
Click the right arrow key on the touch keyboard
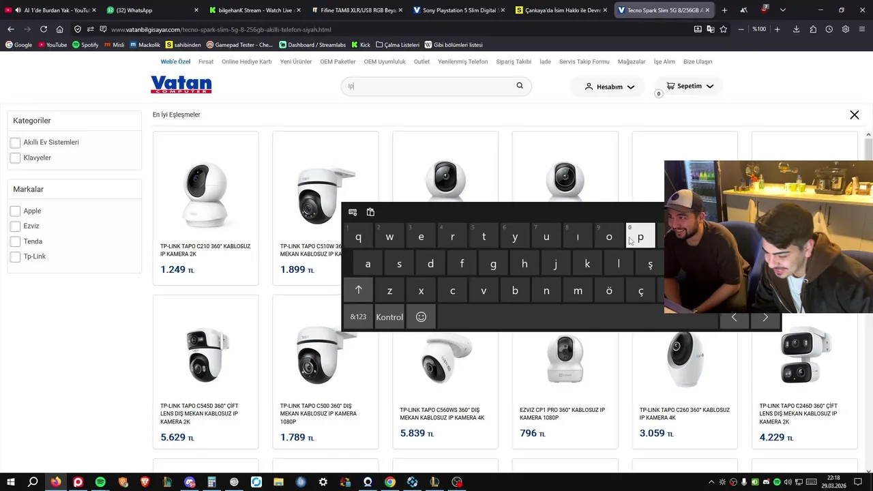coord(765,317)
